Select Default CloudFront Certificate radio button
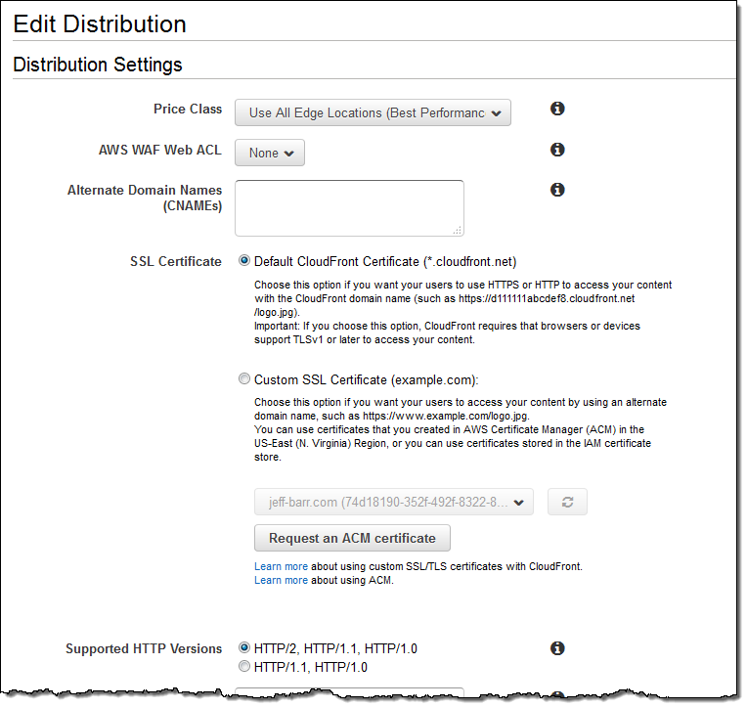This screenshot has width=747, height=708. [x=244, y=262]
